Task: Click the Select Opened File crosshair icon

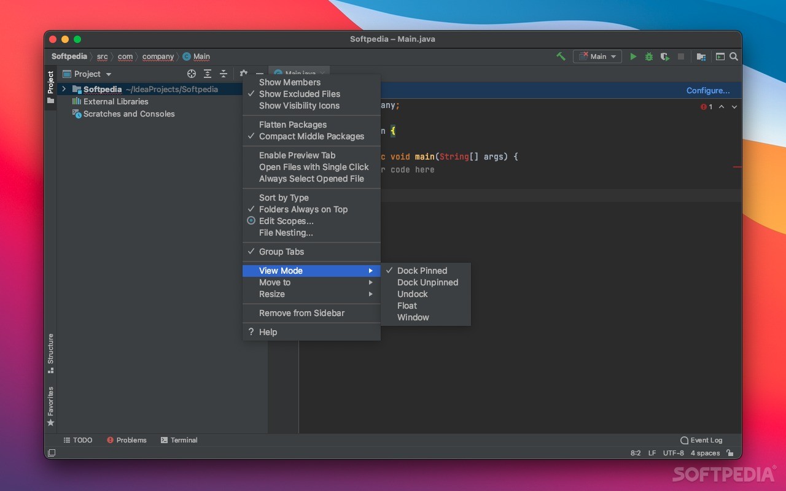Action: (192, 74)
